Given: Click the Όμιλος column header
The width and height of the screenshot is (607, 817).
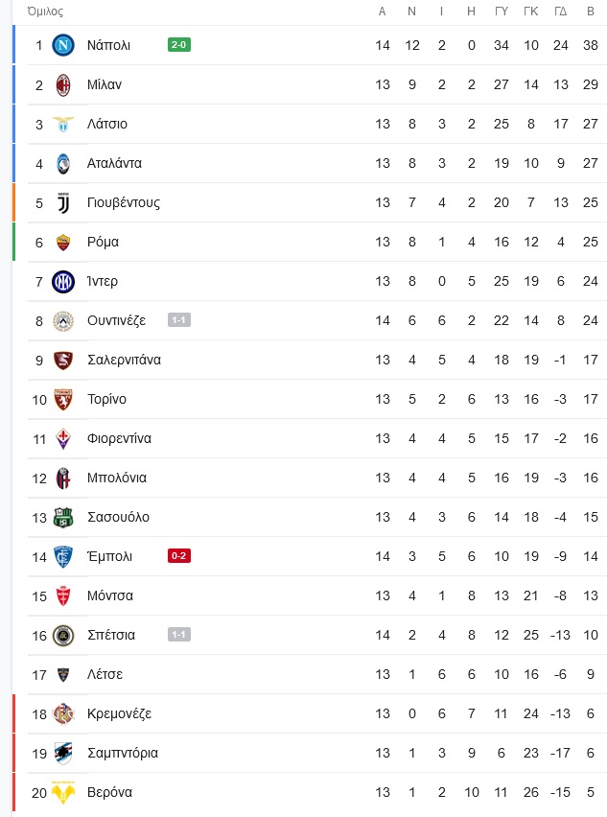Looking at the screenshot, I should tap(45, 12).
